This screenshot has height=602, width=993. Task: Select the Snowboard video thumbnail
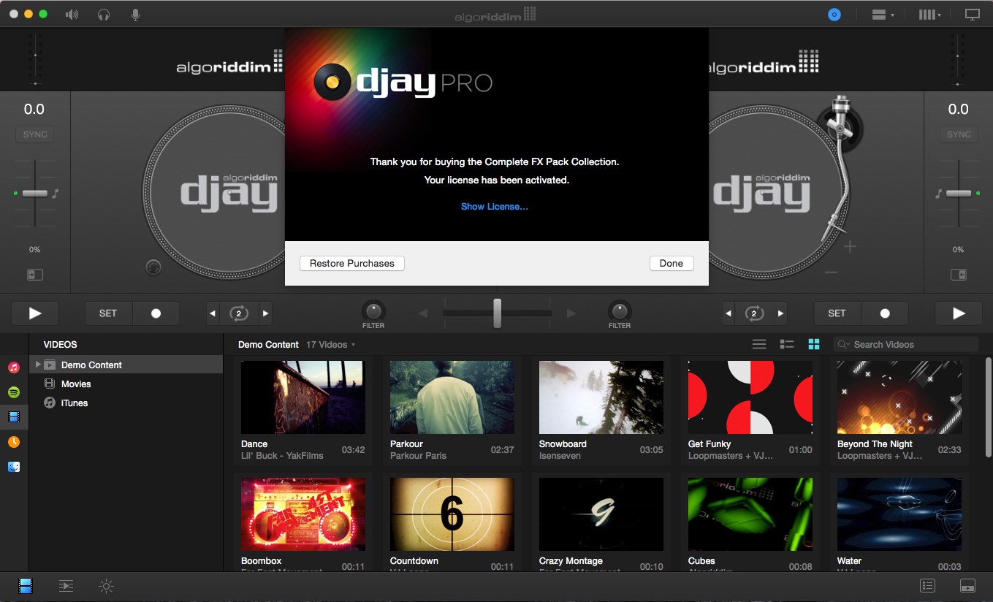[x=601, y=397]
